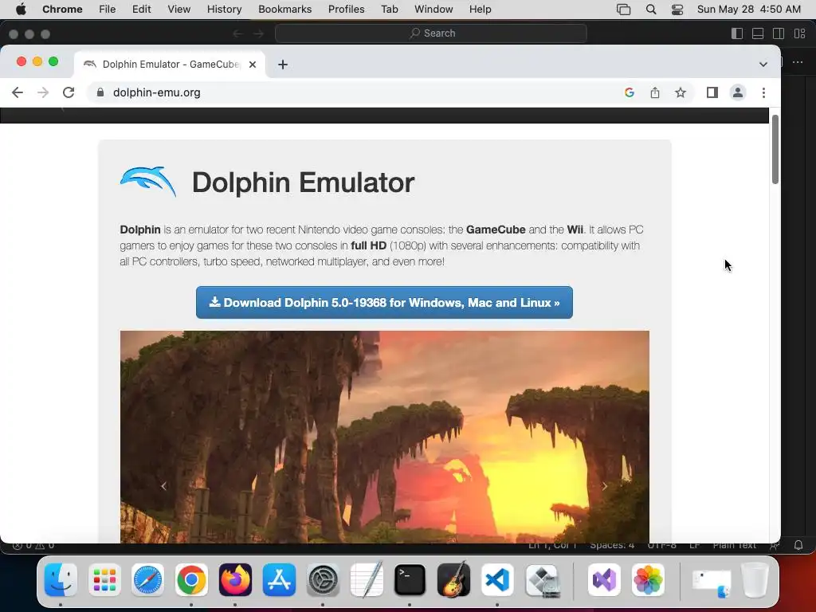Toggle VS Code primary side bar icon

coord(737,33)
